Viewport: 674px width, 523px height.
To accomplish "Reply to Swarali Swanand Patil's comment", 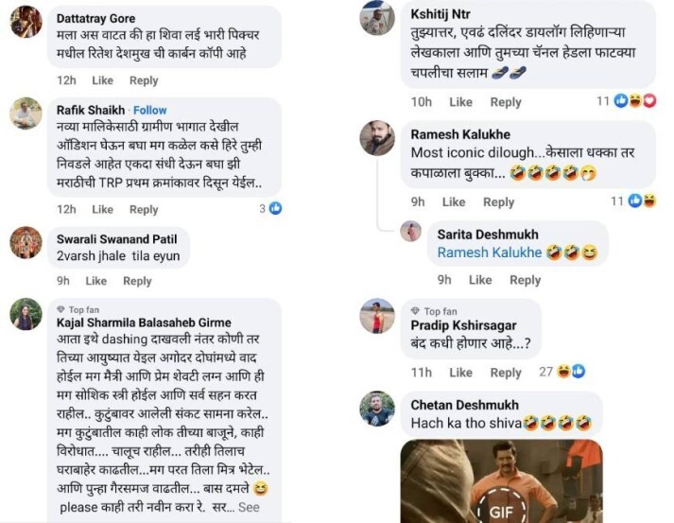I will [137, 281].
